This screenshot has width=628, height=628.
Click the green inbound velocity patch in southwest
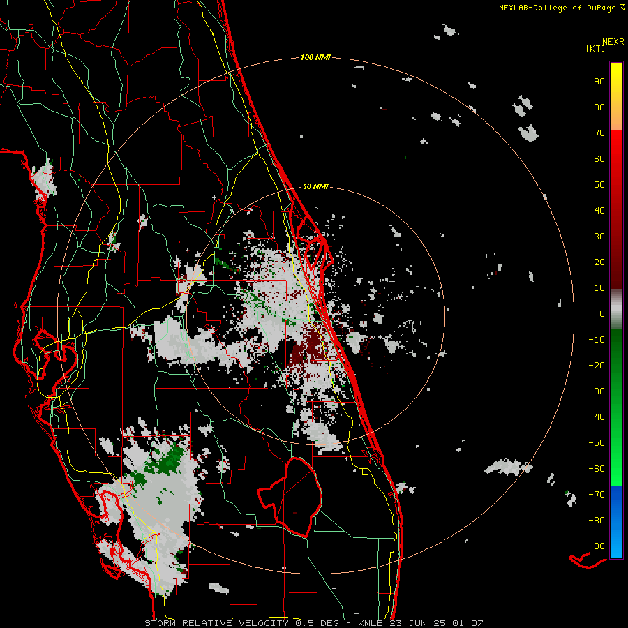pyautogui.click(x=164, y=460)
